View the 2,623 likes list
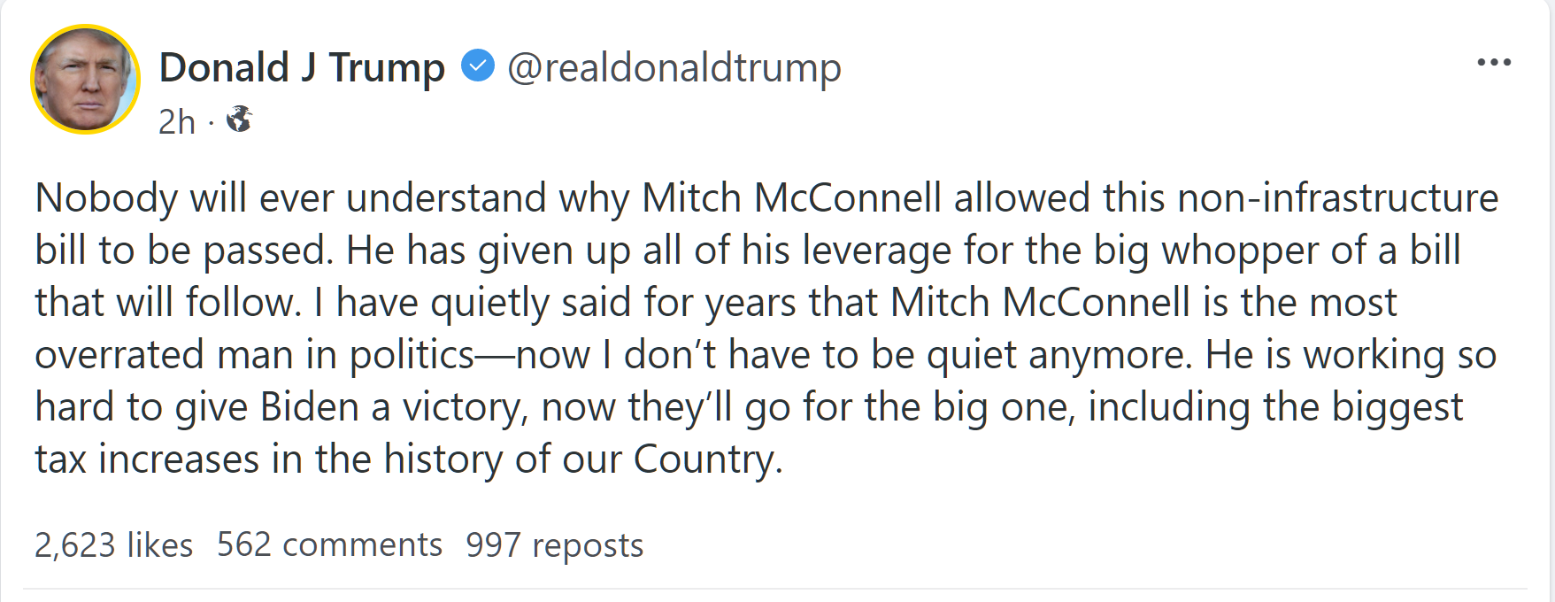Viewport: 1555px width, 602px height. click(x=113, y=545)
